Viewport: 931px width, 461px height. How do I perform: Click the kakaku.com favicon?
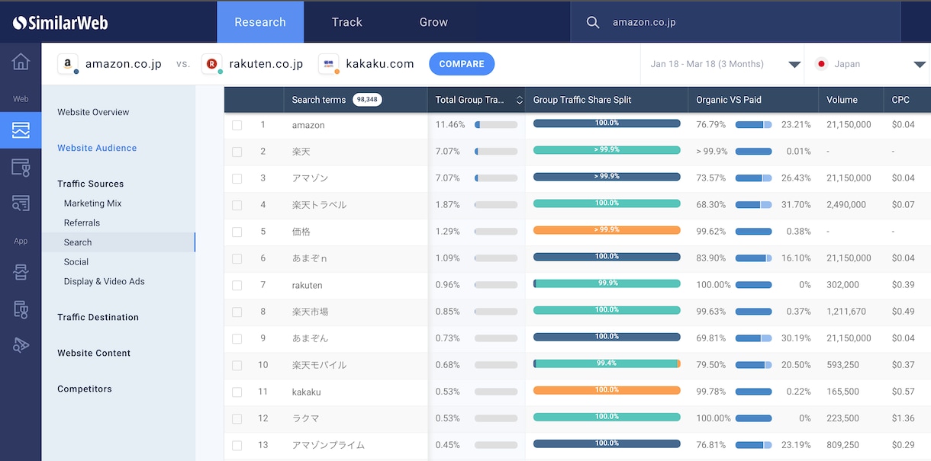(329, 64)
